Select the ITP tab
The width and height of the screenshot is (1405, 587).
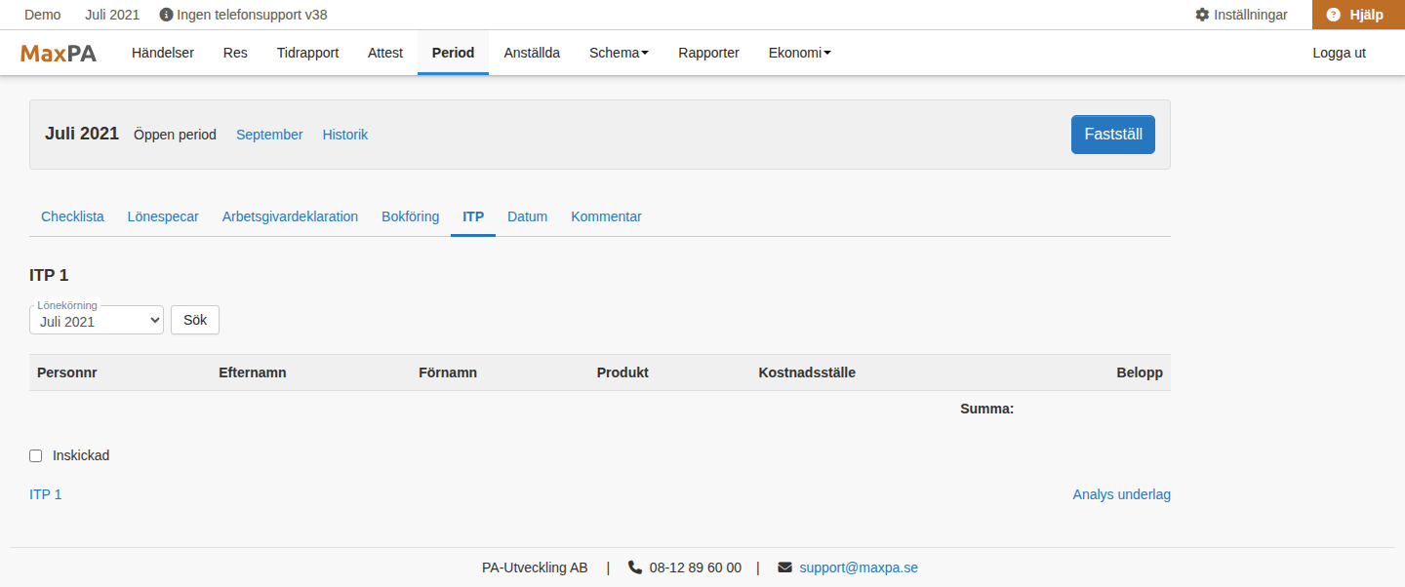click(473, 216)
